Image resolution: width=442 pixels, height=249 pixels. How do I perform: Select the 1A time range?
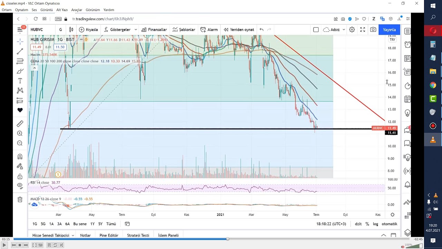[x=51, y=224]
